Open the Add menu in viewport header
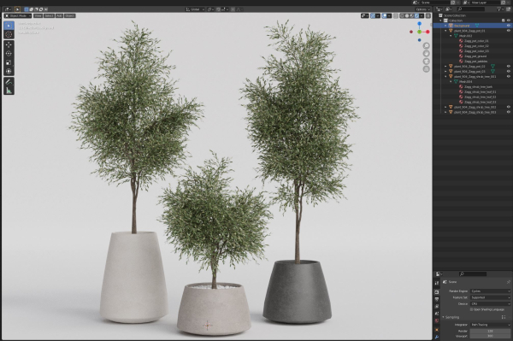This screenshot has height=341, width=513. (x=59, y=15)
